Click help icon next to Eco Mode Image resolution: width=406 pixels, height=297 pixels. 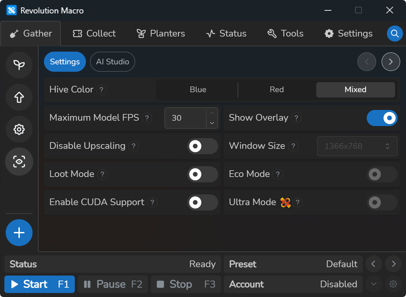(277, 174)
